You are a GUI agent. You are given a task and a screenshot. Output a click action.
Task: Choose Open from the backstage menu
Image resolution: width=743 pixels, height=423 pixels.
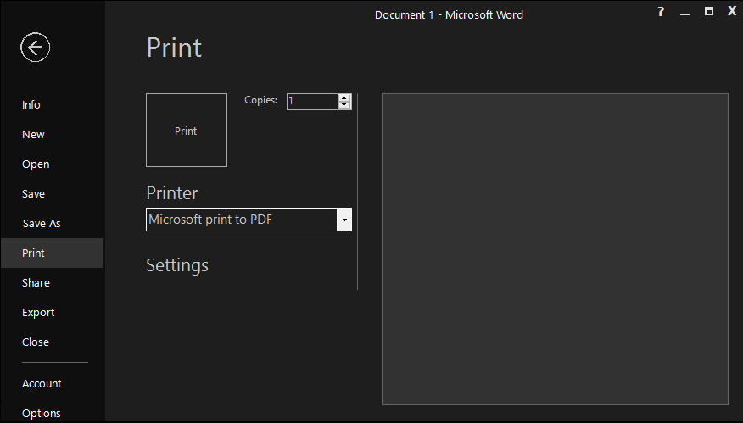tap(36, 164)
